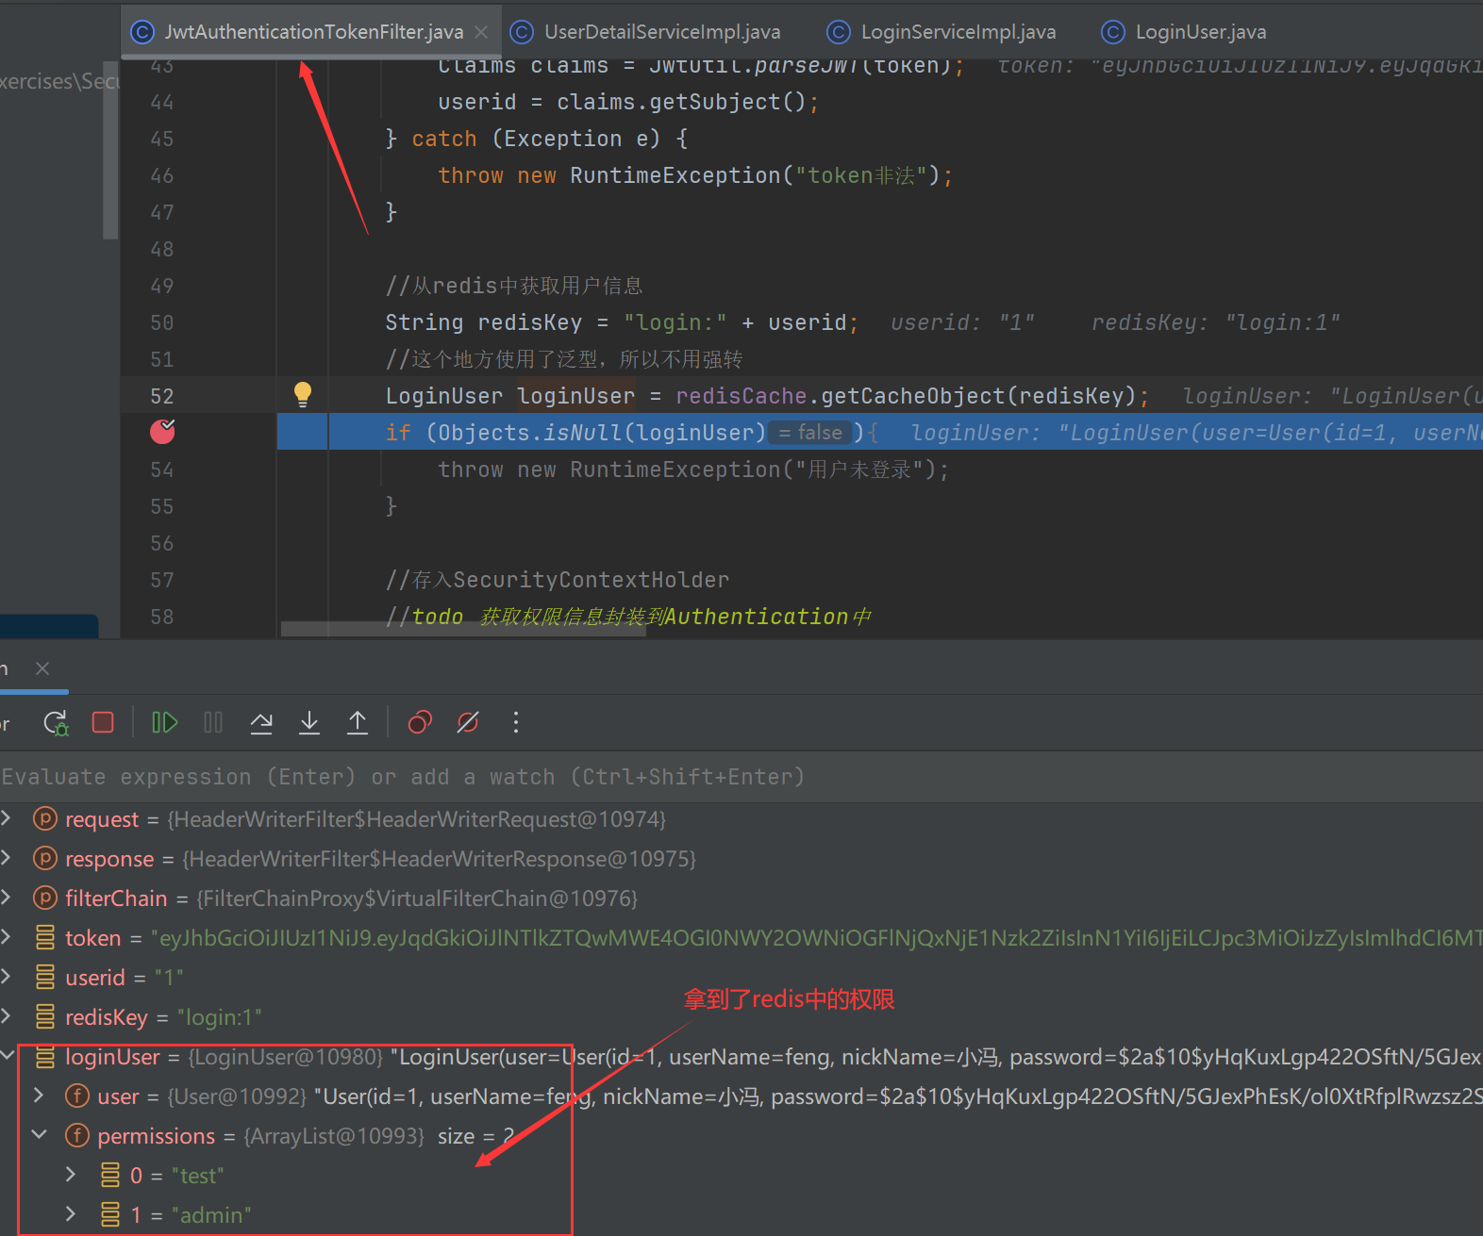Mute all breakpoints
The image size is (1483, 1236).
(468, 723)
